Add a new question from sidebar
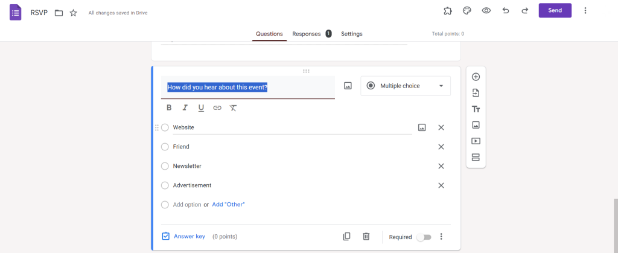618x253 pixels. (476, 77)
